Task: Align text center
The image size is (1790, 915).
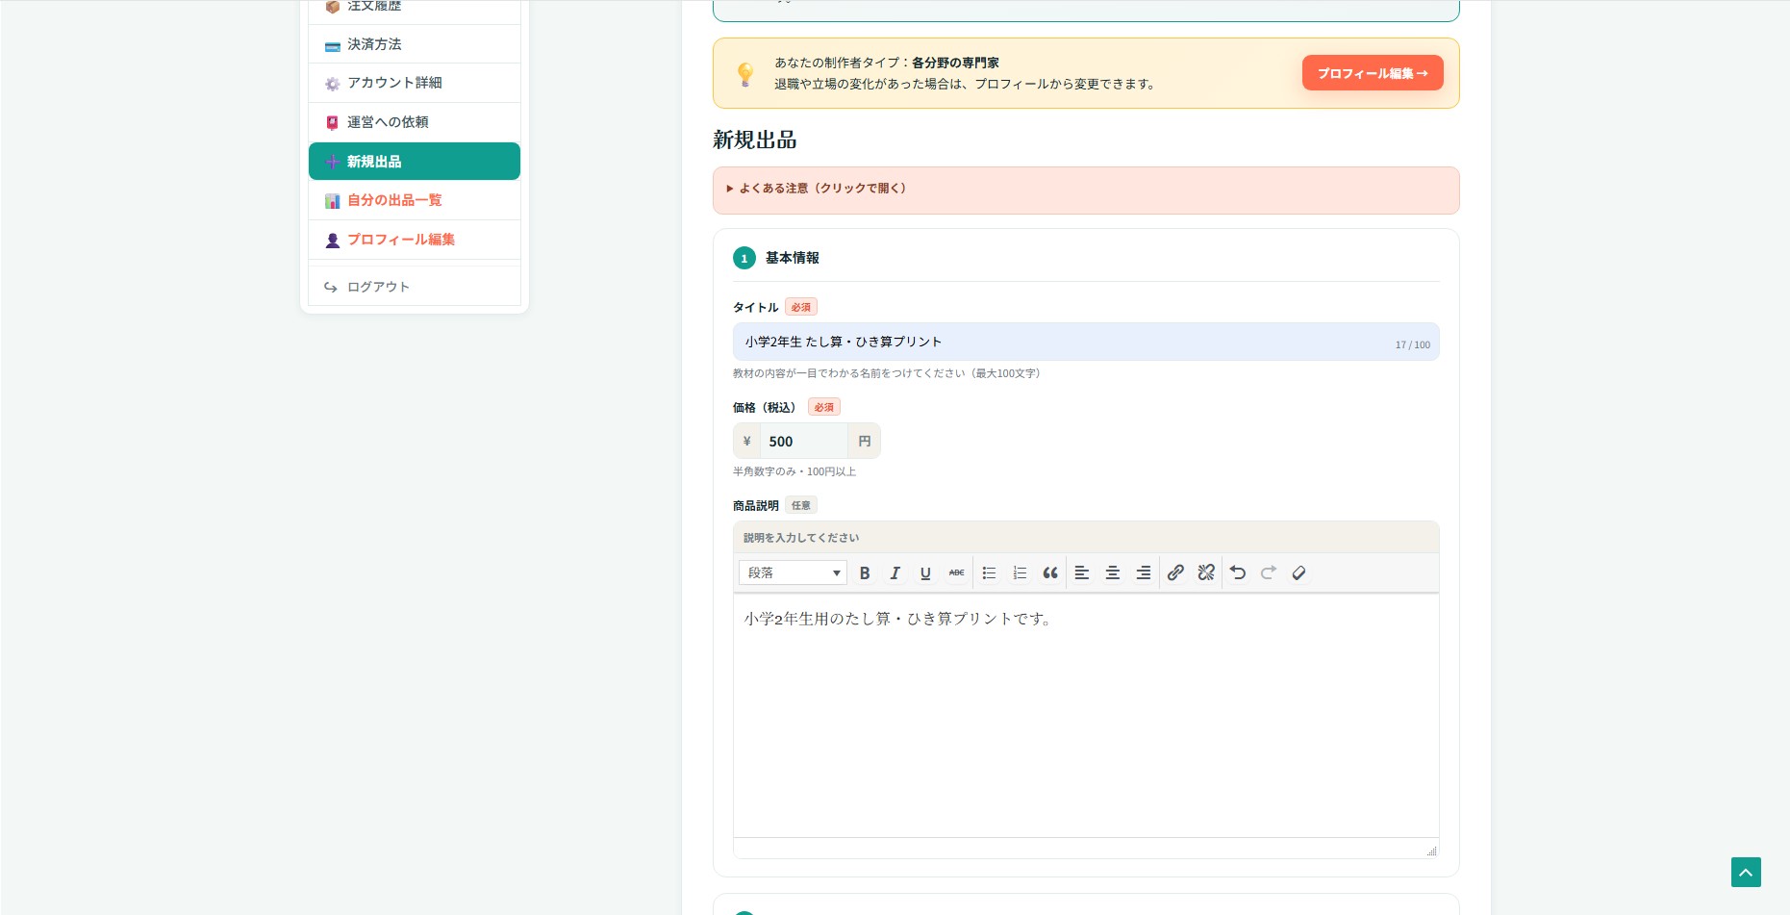Action: point(1113,572)
